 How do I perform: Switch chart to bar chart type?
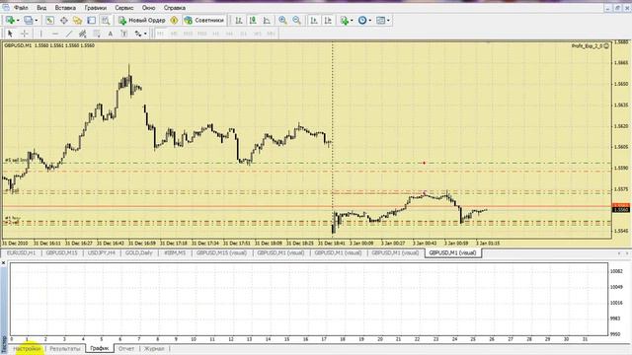pyautogui.click(x=239, y=20)
